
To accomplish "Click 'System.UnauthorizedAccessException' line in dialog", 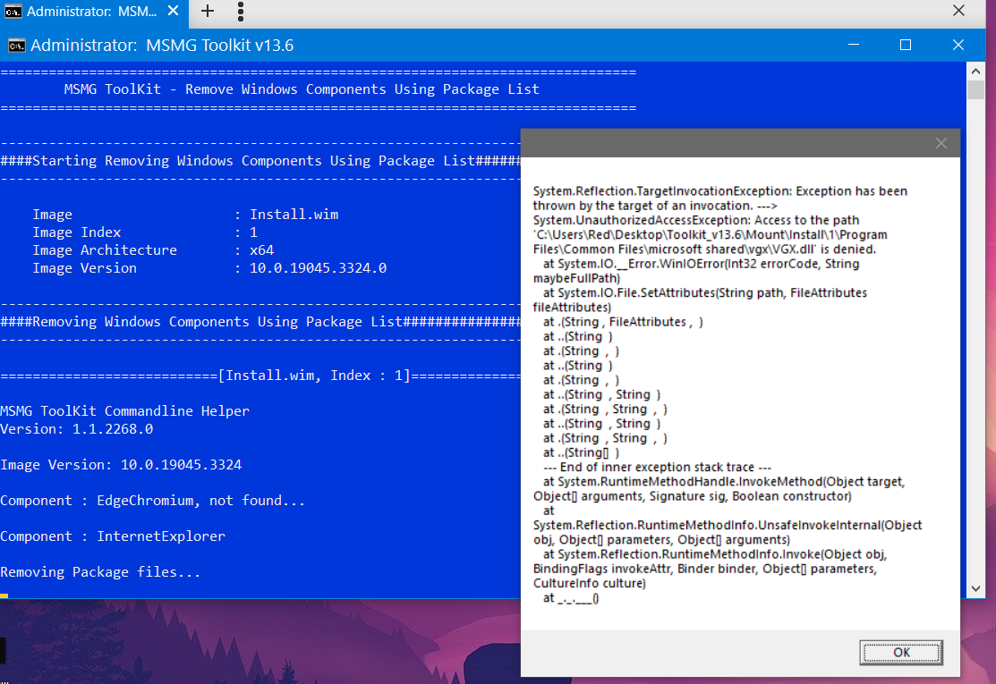I will pyautogui.click(x=696, y=220).
